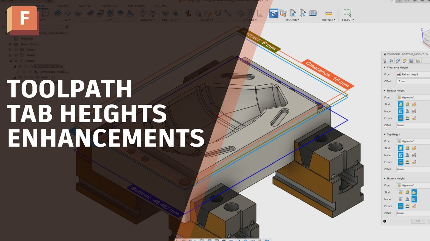Image resolution: width=430 pixels, height=241 pixels.
Task: Choose the 2D Adaptive Clearing icon
Action: point(58,13)
